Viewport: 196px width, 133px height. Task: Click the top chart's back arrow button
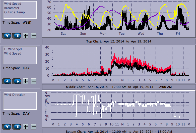[7, 35]
